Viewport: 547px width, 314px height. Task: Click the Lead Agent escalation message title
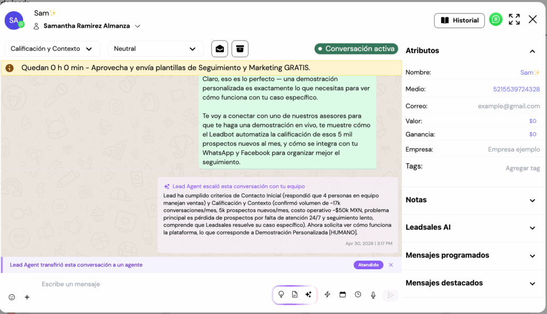tap(239, 186)
